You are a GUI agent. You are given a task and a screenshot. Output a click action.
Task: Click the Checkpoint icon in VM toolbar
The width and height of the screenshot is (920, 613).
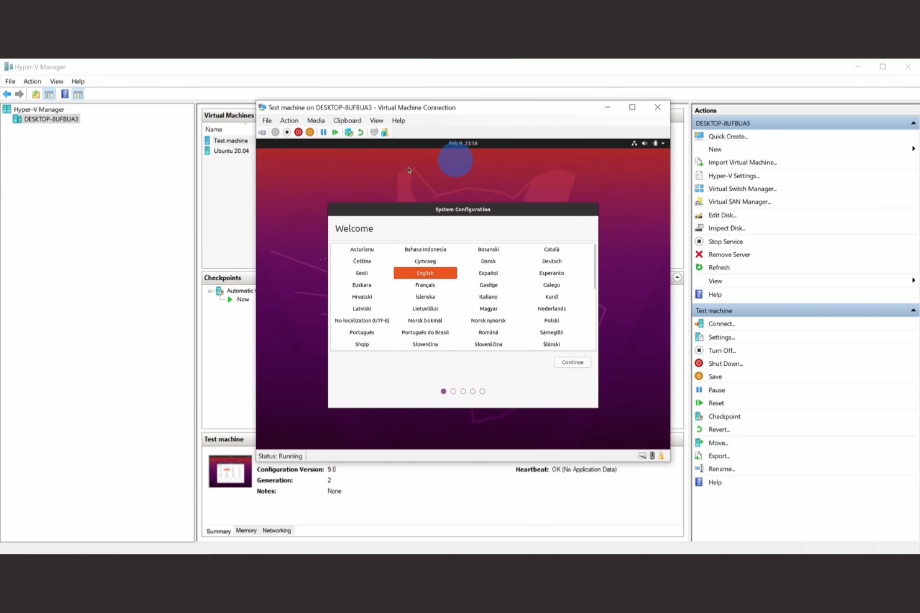point(349,132)
